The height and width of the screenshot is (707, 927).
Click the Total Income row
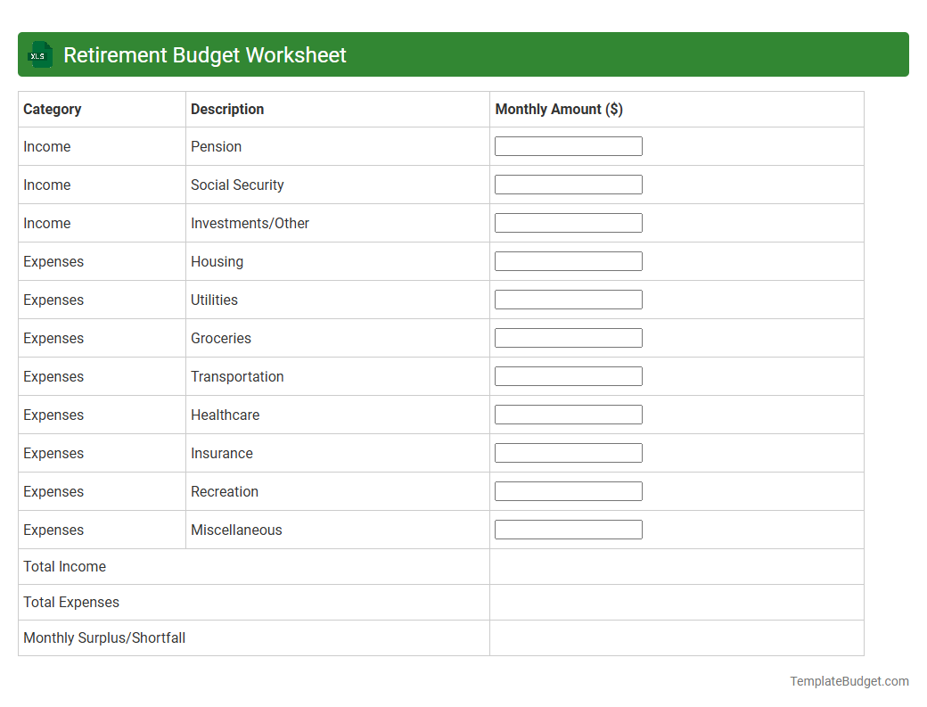pos(64,566)
